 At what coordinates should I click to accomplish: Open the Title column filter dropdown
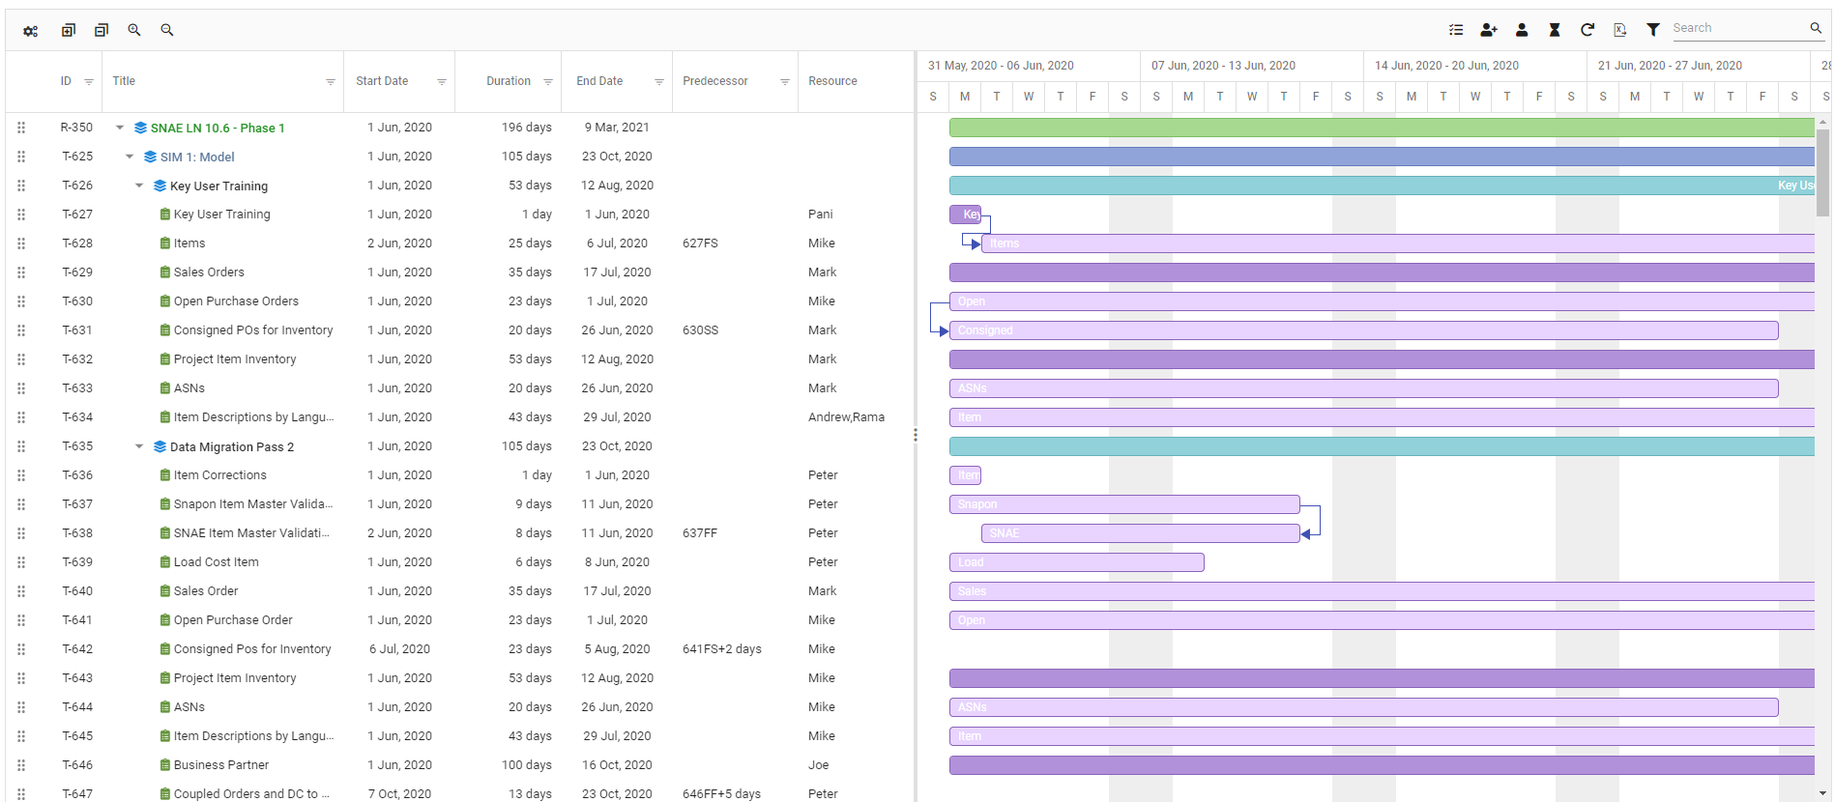click(331, 82)
